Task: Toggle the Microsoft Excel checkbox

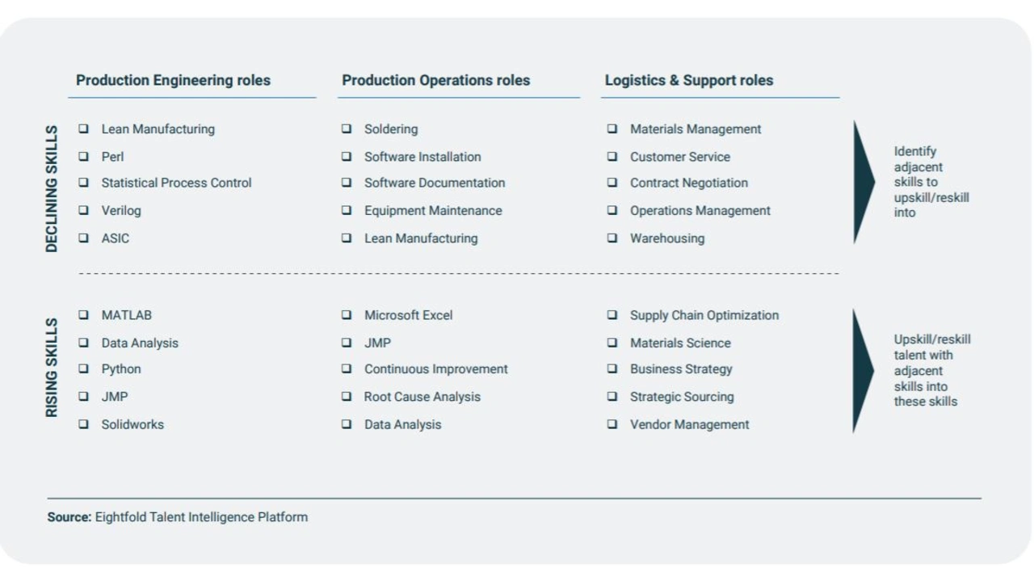Action: point(347,314)
